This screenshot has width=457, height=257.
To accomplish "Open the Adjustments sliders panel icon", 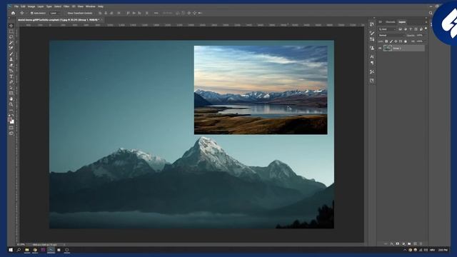I will point(372,39).
